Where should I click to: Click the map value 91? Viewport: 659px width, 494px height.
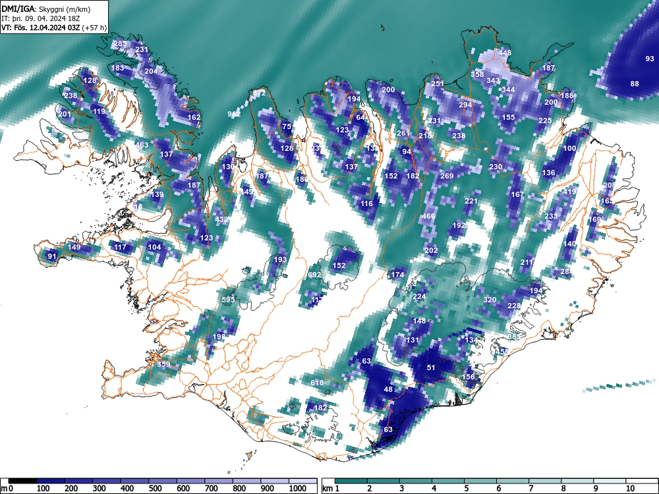51,256
